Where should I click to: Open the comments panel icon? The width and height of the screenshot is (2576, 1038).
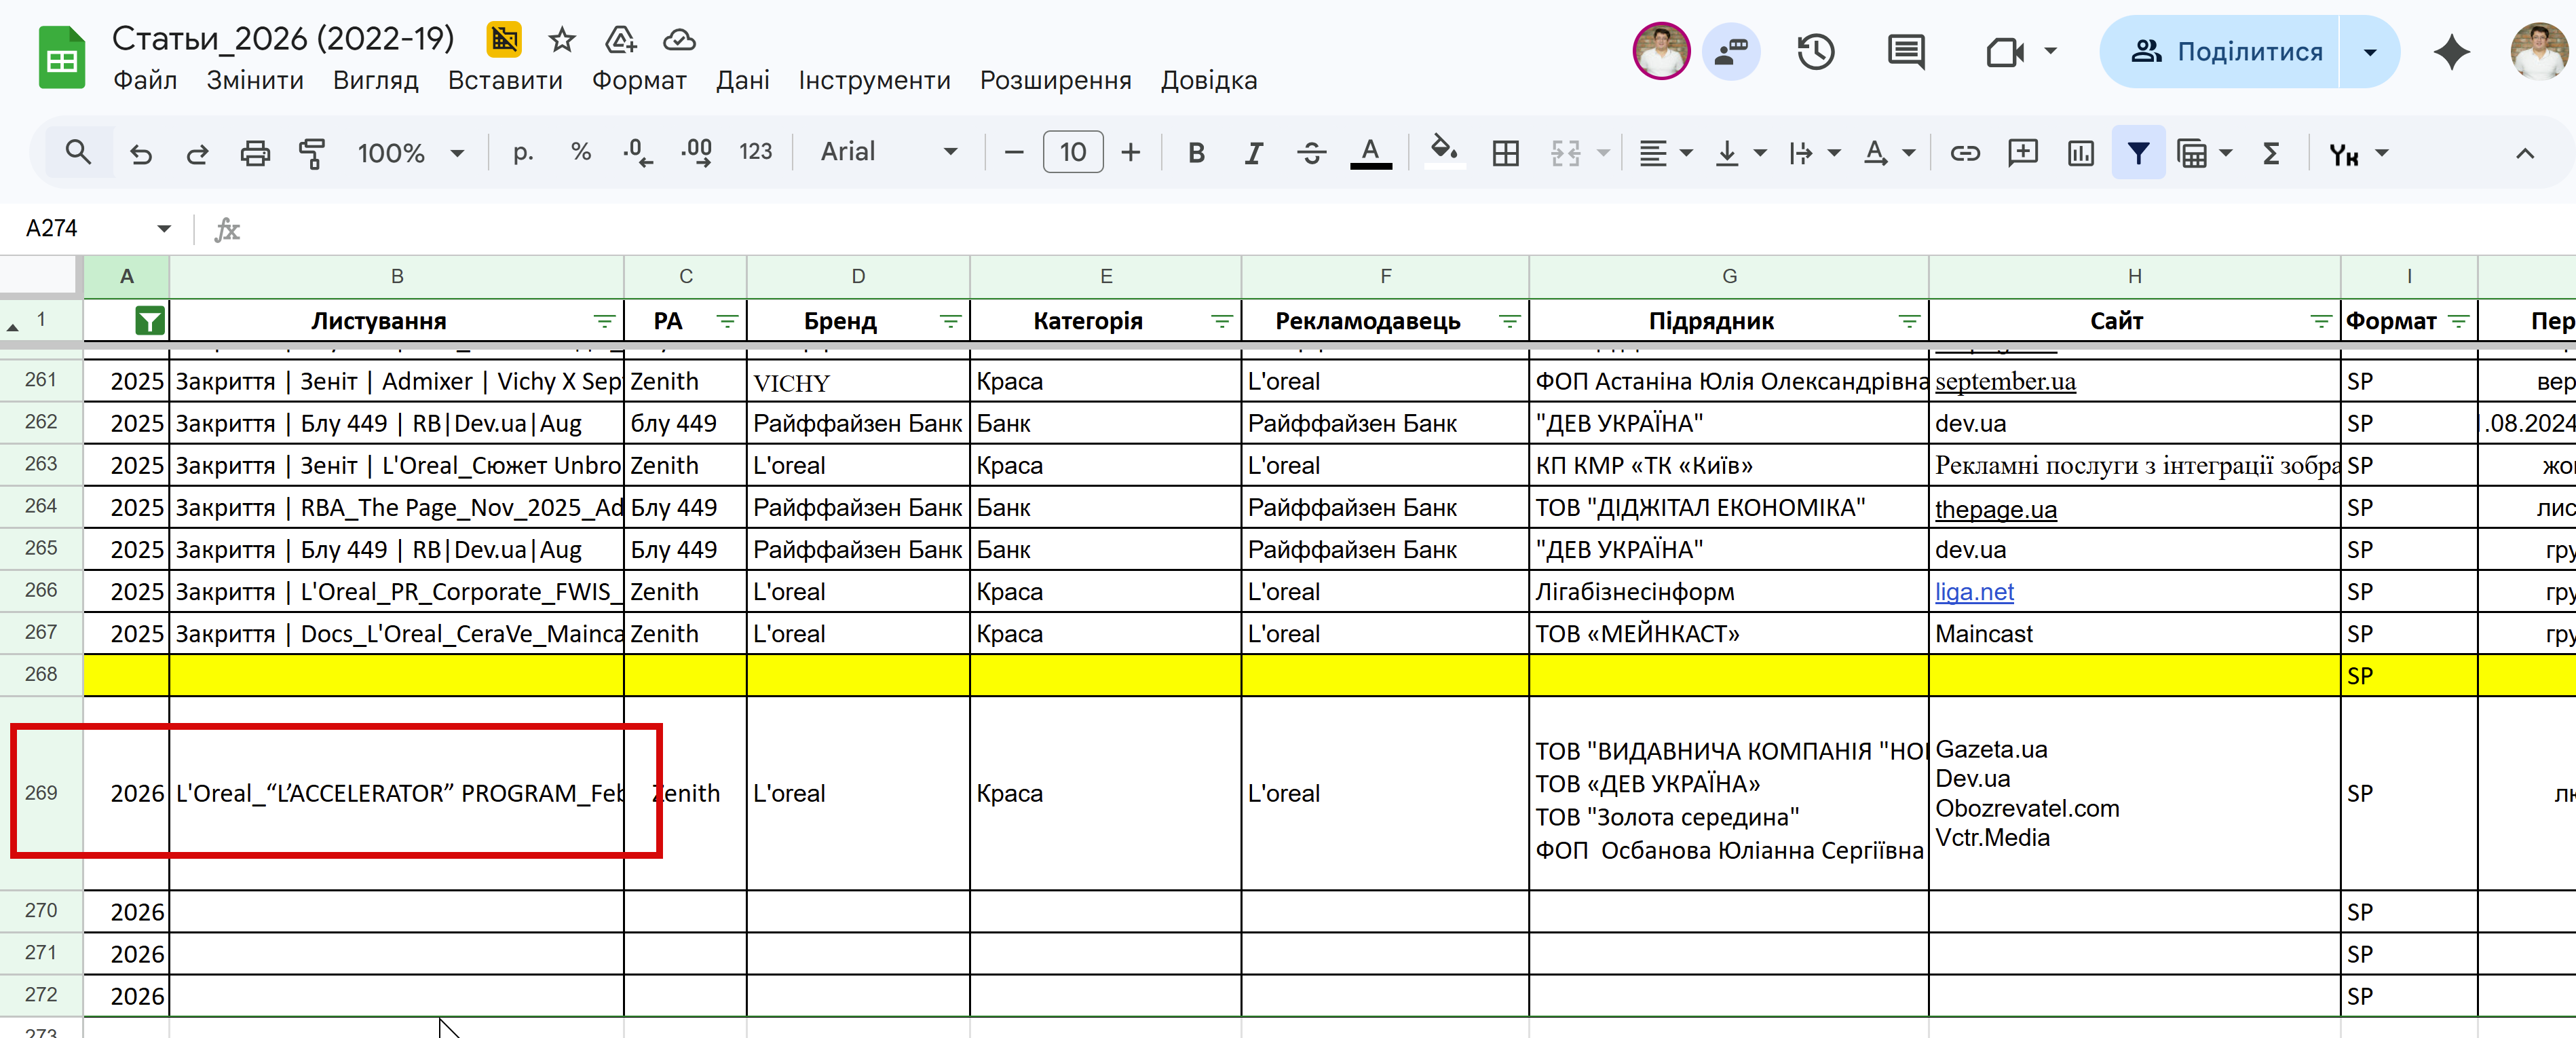point(1905,52)
